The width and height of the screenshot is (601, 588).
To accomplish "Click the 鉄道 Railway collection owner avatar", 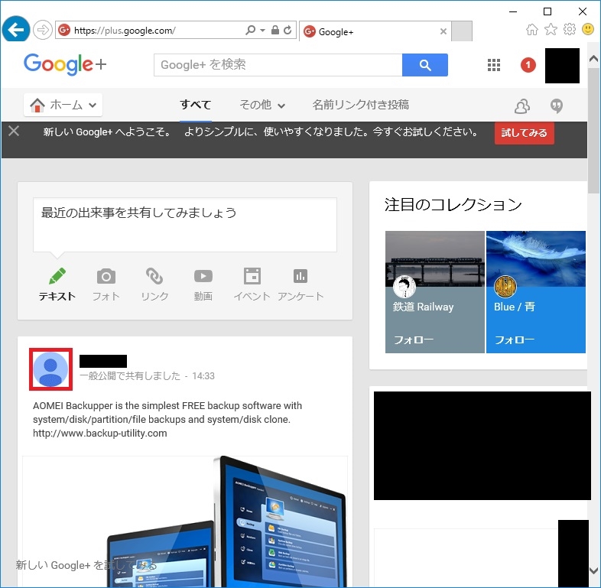I will click(404, 286).
